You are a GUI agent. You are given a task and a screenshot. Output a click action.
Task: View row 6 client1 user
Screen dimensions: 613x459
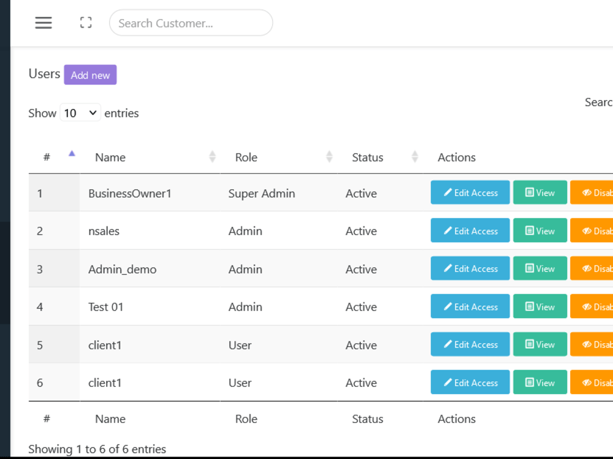tap(540, 382)
